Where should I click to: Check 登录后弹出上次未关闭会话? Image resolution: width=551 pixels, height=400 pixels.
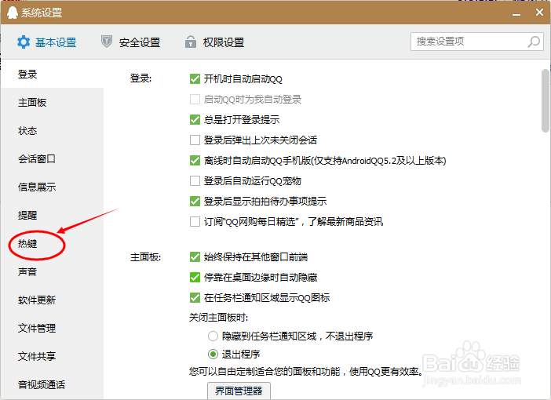[x=195, y=140]
